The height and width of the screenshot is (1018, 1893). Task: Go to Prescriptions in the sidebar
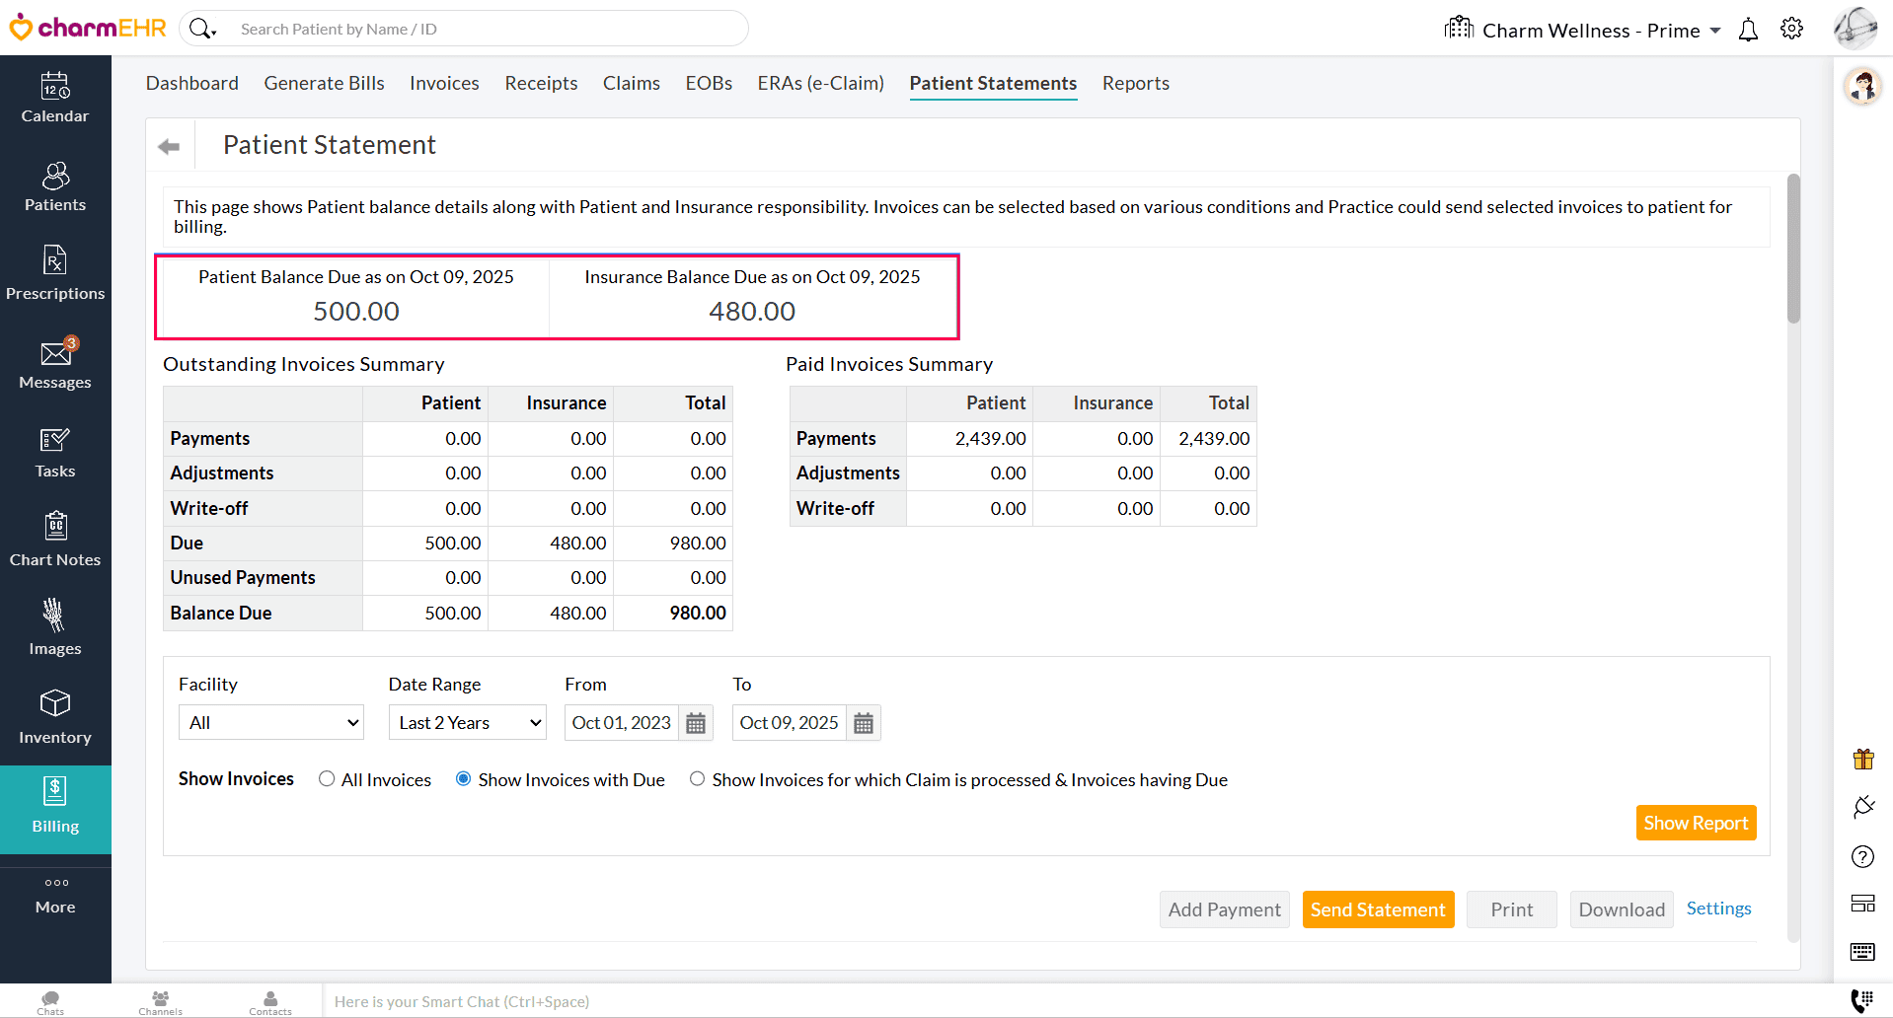55,273
